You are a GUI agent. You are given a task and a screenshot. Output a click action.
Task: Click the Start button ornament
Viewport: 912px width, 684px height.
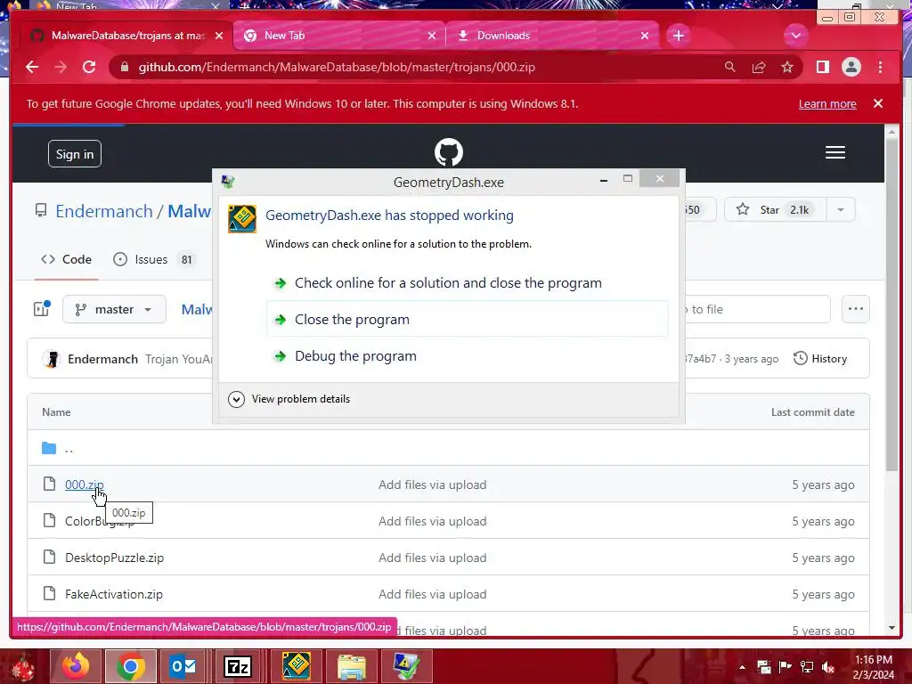click(23, 666)
